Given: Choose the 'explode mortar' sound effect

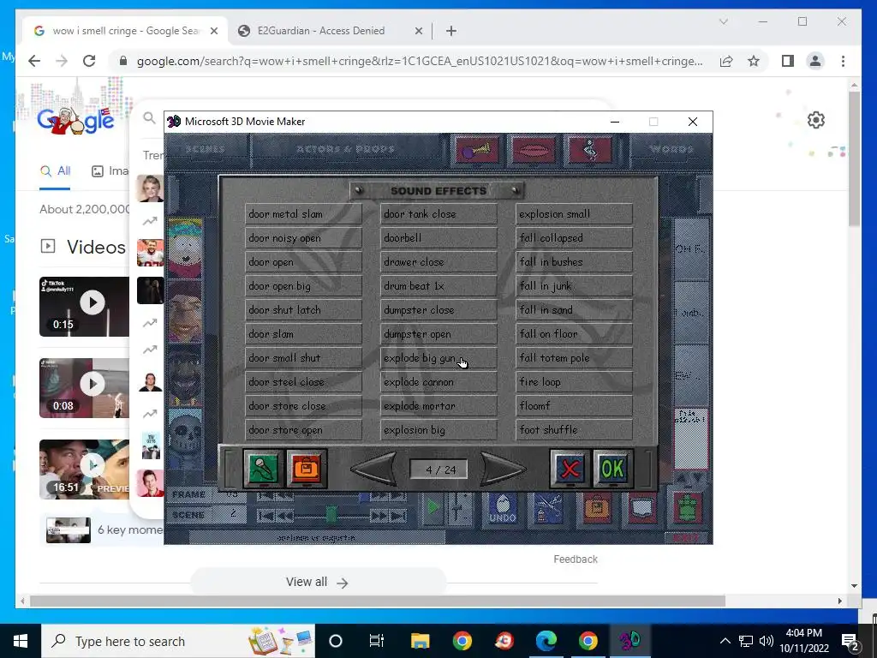Looking at the screenshot, I should 439,406.
